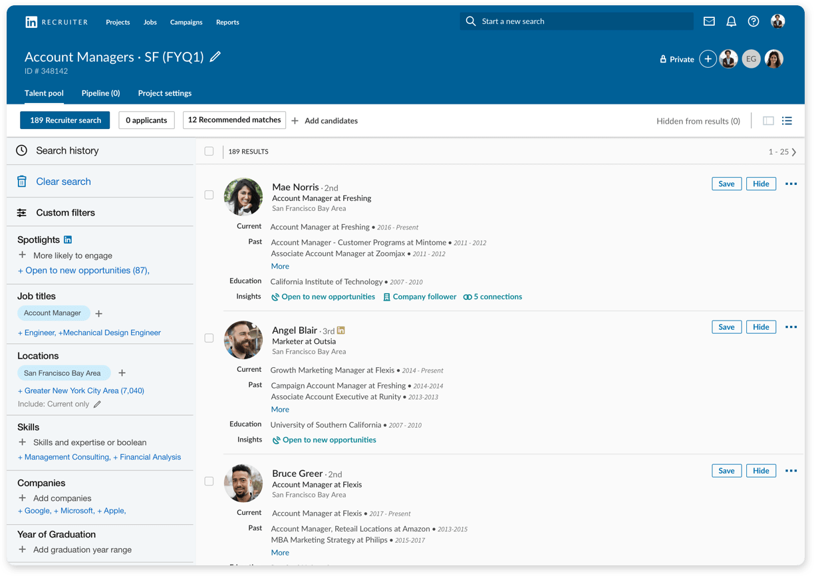
Task: Switch to the Pipeline (0) tab
Action: click(100, 93)
